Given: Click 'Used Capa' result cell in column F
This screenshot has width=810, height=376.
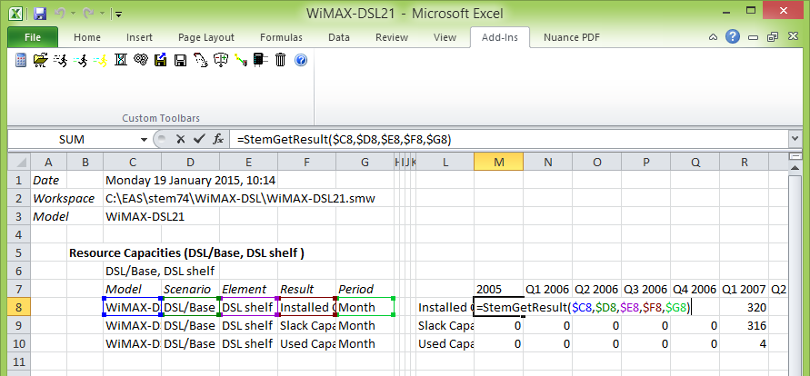Looking at the screenshot, I should [x=307, y=343].
